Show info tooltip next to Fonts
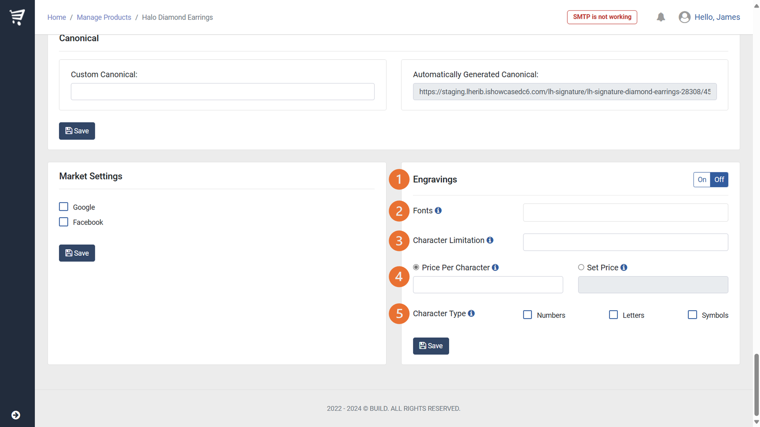760x427 pixels. tap(438, 210)
